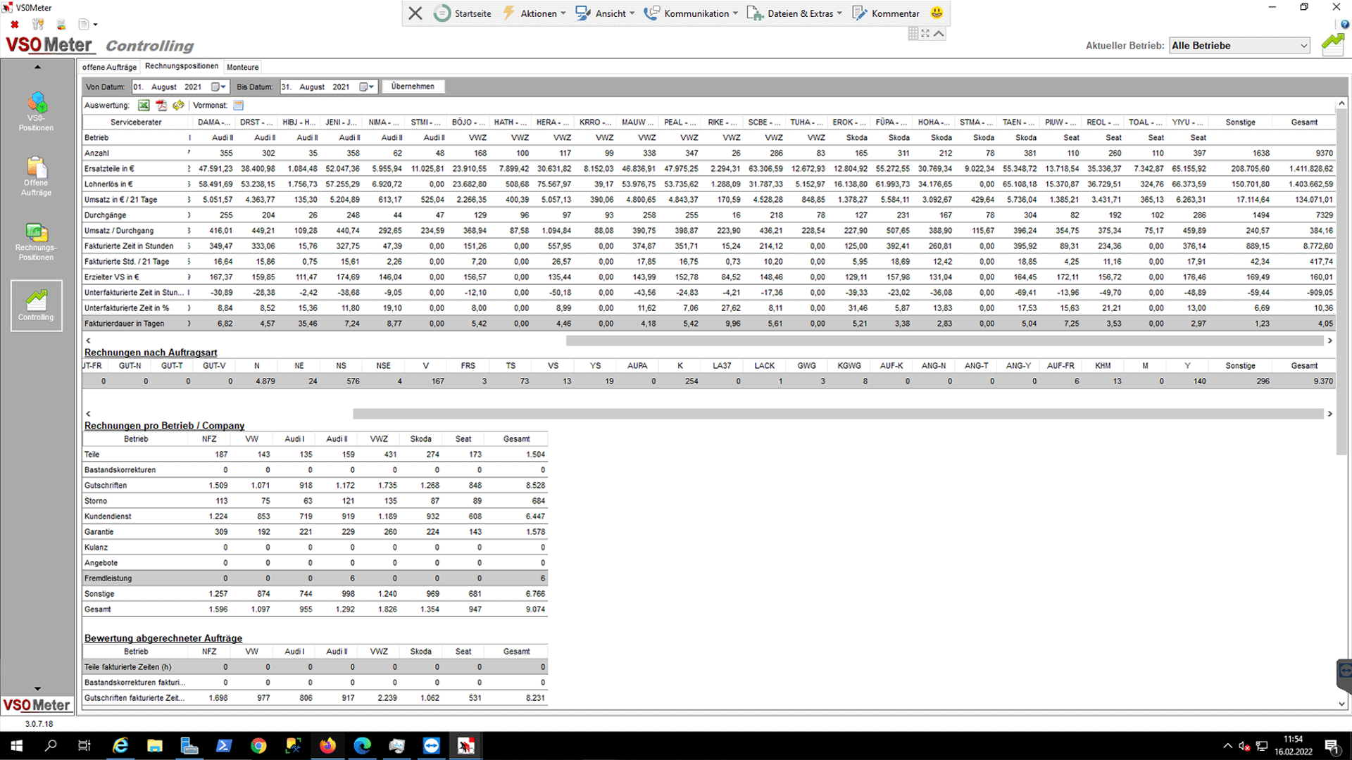Click the document icon in the quick toolbar
Image resolution: width=1352 pixels, height=760 pixels.
pyautogui.click(x=84, y=25)
